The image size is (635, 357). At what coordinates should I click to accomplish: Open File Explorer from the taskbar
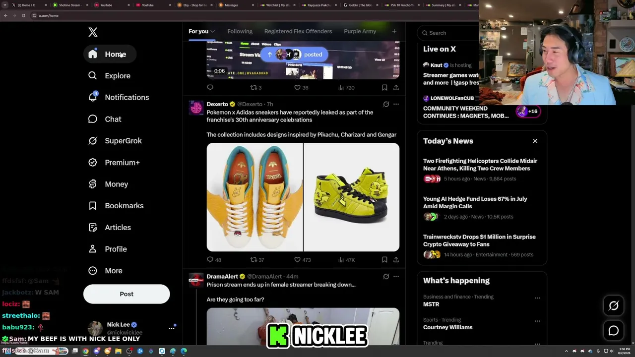pos(118,351)
